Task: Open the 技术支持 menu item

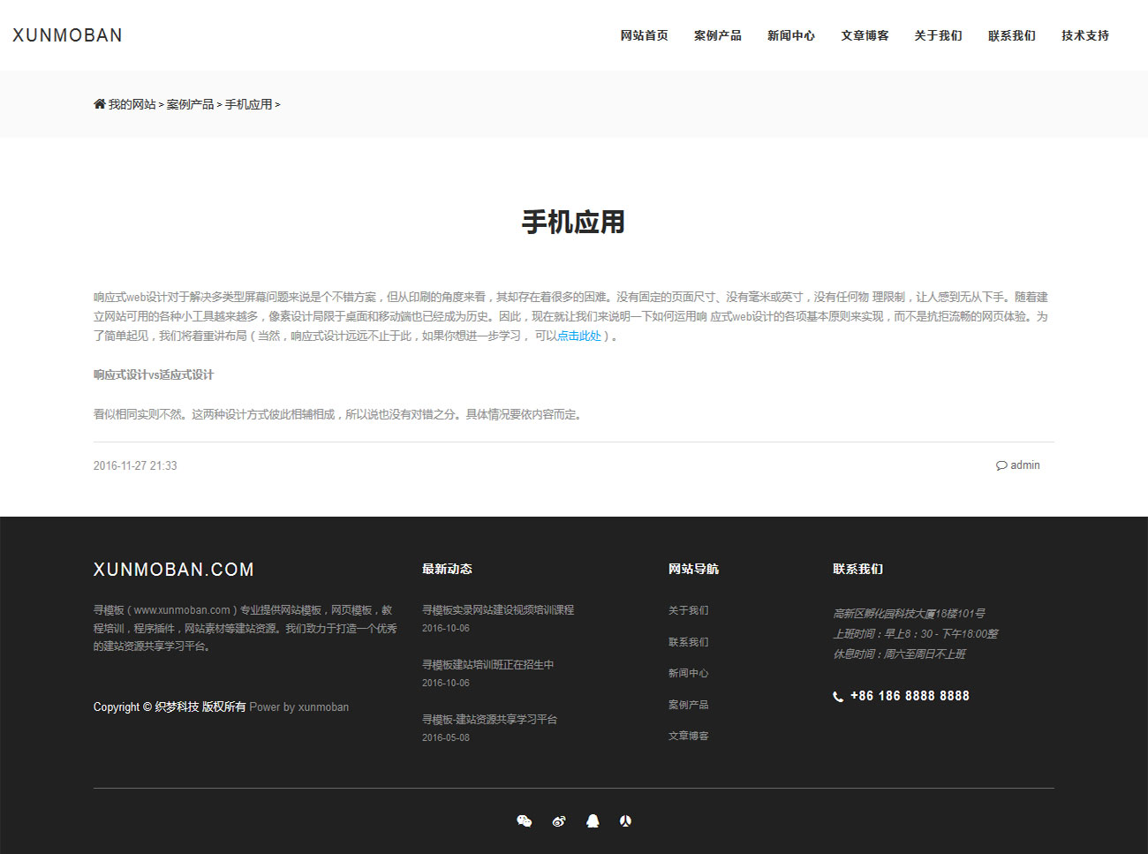Action: [x=1084, y=35]
